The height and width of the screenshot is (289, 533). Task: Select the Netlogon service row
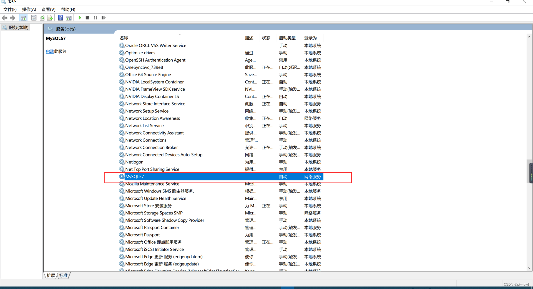[x=134, y=162]
